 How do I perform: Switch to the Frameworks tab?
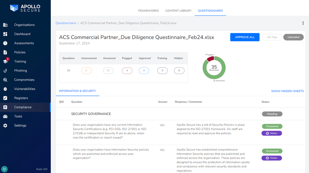pyautogui.click(x=148, y=11)
